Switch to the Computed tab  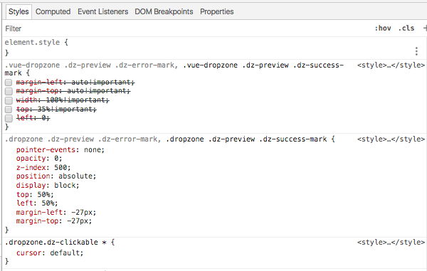pos(53,11)
